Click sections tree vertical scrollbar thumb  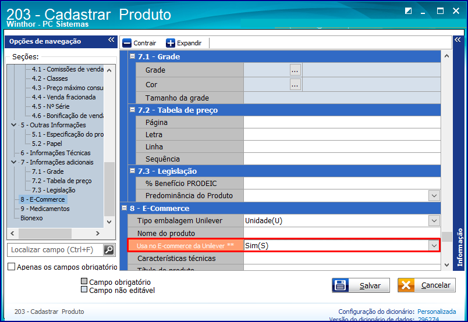click(109, 189)
